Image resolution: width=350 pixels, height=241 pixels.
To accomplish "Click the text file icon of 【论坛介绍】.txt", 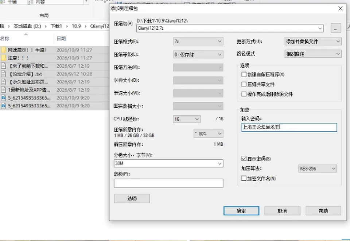I will pyautogui.click(x=3, y=74).
